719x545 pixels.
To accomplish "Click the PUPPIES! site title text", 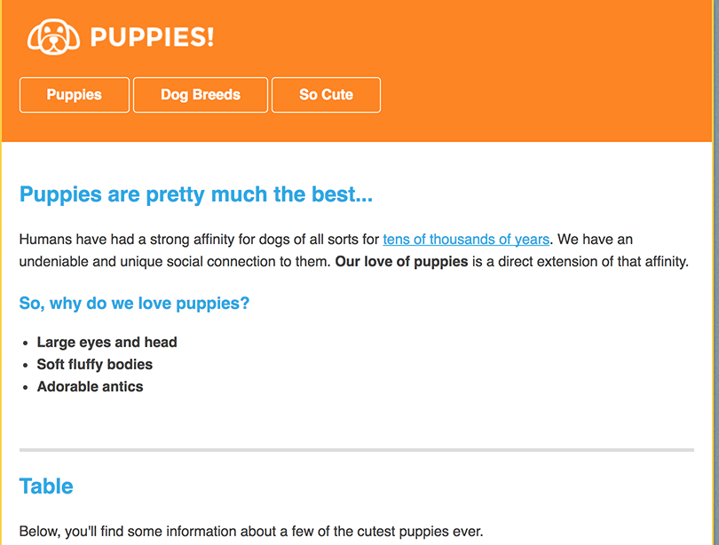I will tap(152, 37).
